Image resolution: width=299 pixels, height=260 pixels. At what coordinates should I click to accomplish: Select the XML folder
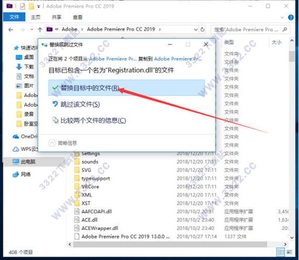[87, 195]
